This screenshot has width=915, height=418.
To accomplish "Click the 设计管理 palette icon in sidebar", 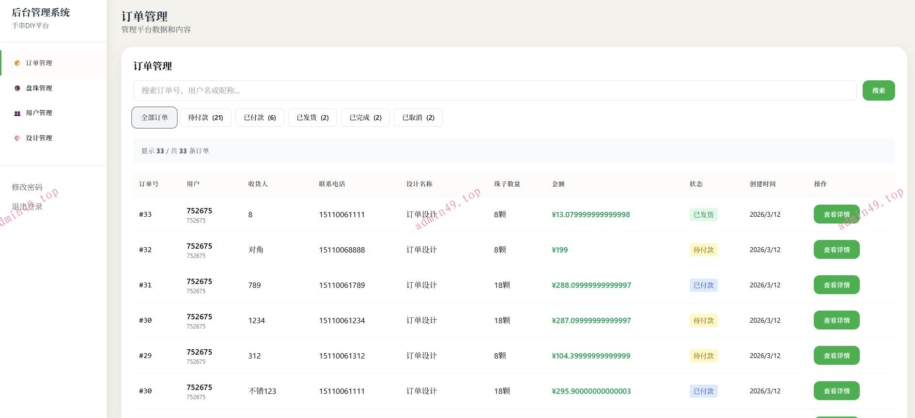I will pyautogui.click(x=17, y=138).
